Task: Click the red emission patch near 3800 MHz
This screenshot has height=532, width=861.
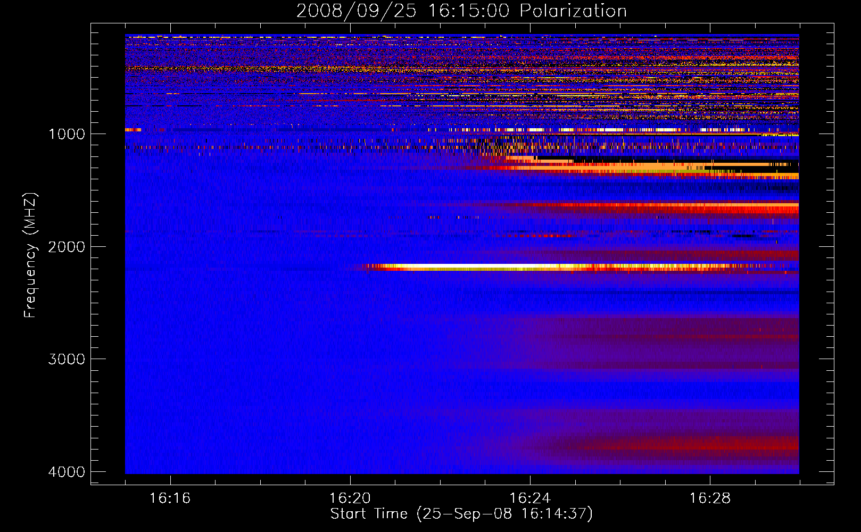Action: pos(686,444)
